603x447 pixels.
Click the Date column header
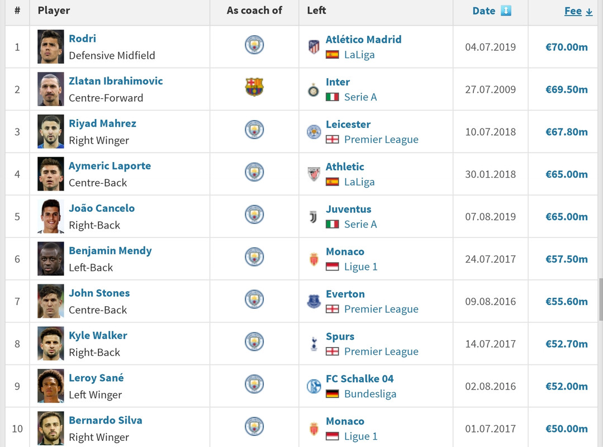484,11
